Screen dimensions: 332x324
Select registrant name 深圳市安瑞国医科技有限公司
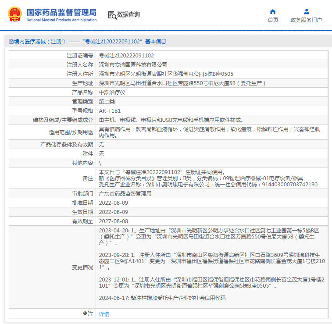[133, 65]
